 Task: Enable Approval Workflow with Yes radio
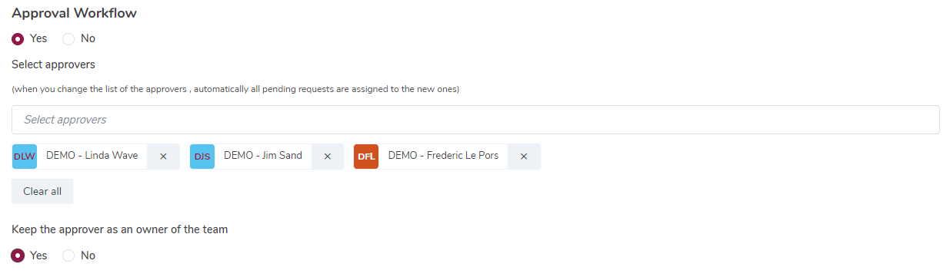pyautogui.click(x=18, y=38)
